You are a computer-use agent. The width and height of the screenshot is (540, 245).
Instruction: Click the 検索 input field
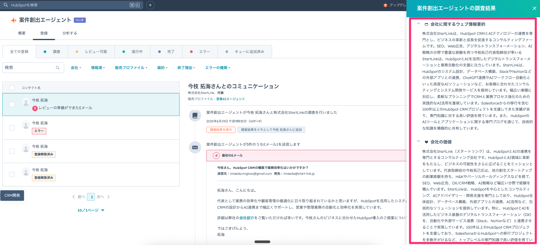coord(29,68)
